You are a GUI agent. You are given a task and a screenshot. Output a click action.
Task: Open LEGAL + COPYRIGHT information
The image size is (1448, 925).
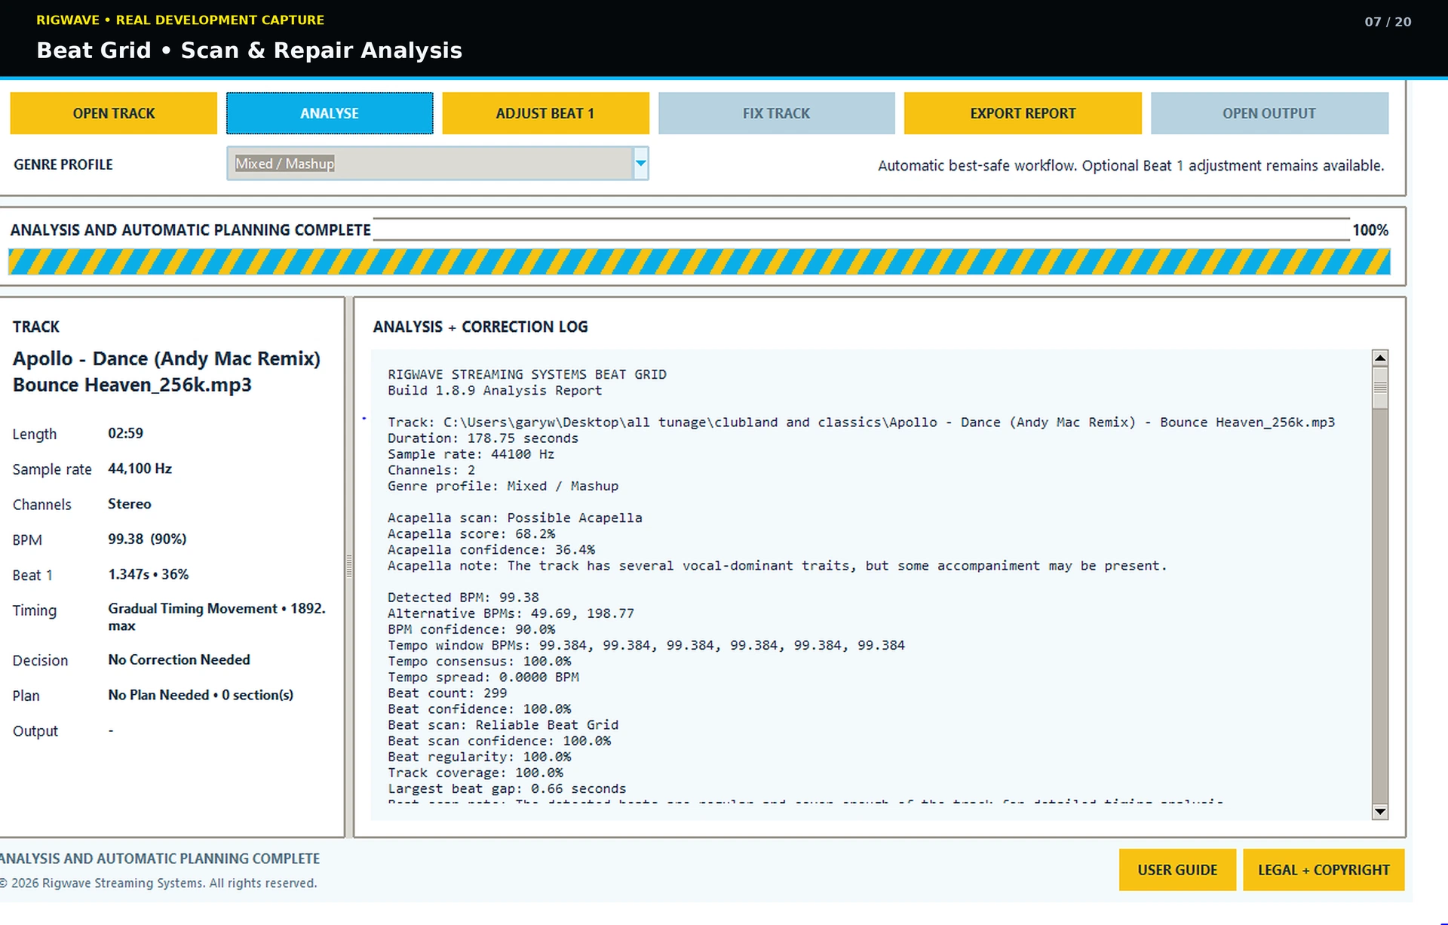(1324, 870)
